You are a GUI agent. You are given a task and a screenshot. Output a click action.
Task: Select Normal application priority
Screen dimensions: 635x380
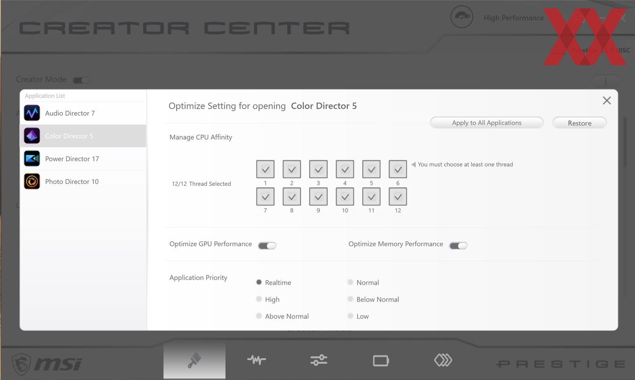click(350, 282)
